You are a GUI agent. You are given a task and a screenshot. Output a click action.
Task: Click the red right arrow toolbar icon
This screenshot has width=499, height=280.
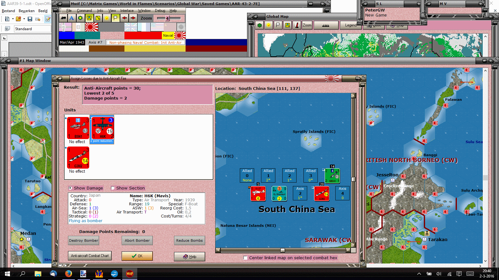[x=133, y=18]
